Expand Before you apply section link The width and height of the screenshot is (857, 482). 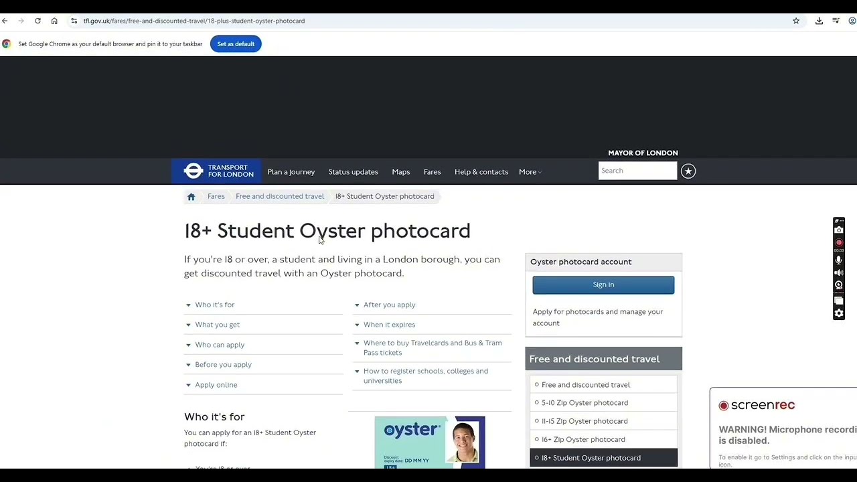click(223, 365)
